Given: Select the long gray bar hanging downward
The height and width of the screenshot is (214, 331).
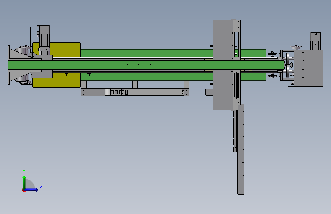Looking at the screenshot, I should [x=241, y=150].
